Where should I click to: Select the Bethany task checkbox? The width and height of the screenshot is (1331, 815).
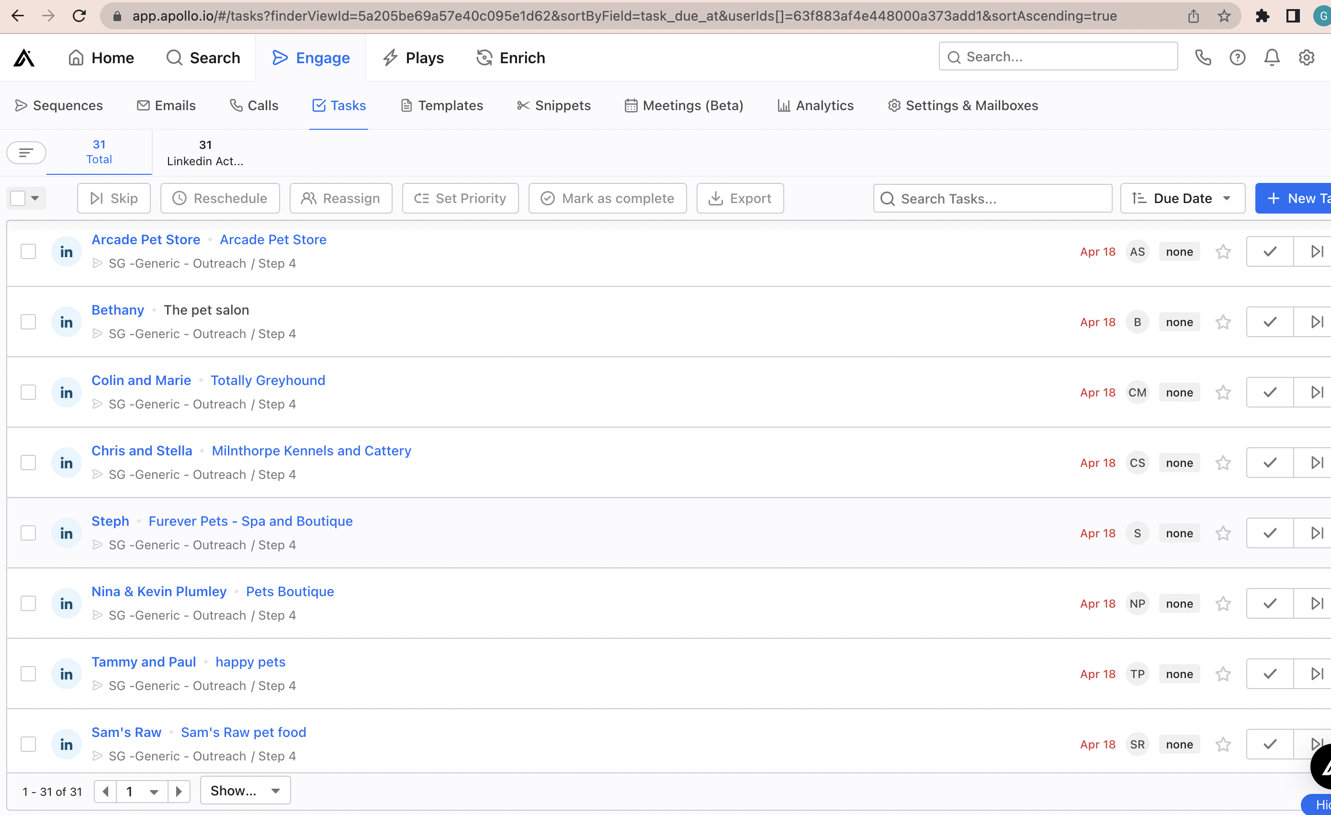point(28,322)
